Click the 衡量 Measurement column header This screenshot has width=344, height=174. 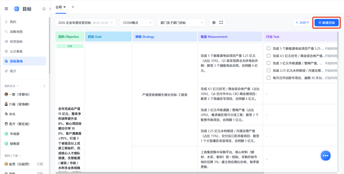[230, 37]
